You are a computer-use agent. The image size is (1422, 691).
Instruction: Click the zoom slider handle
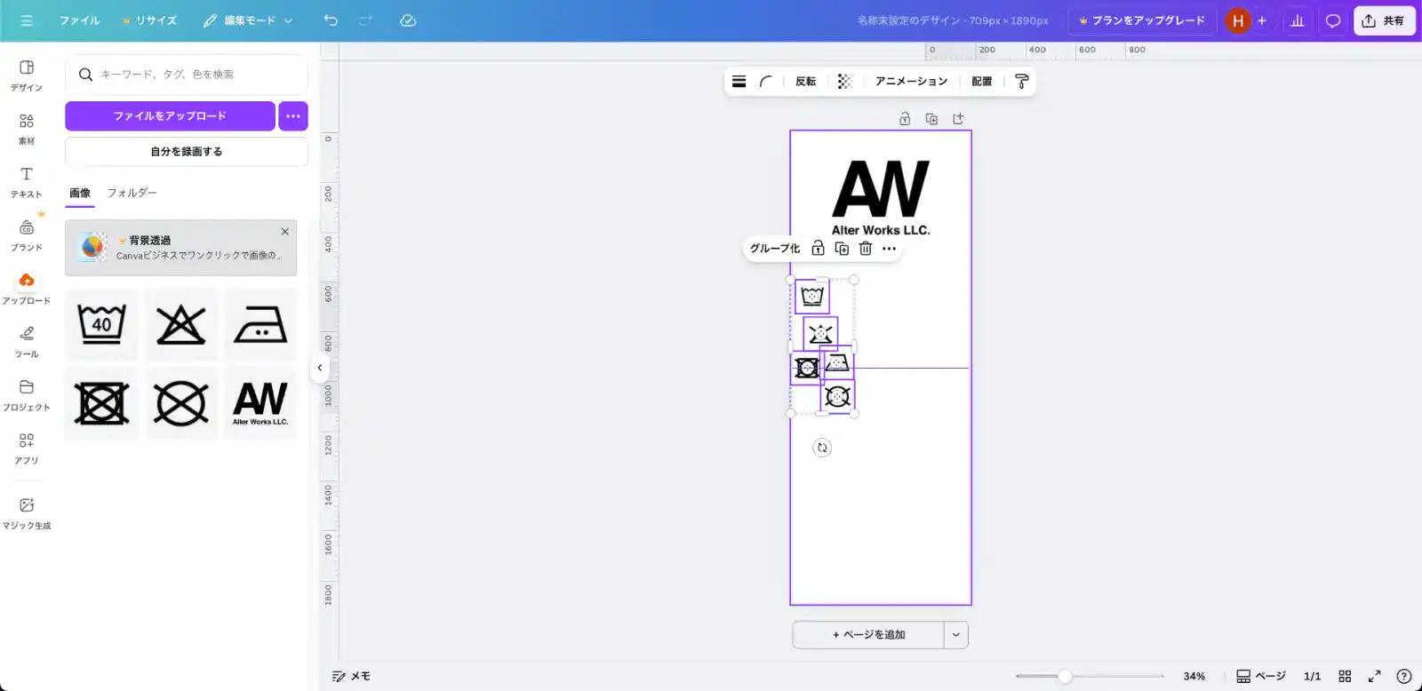1065,676
